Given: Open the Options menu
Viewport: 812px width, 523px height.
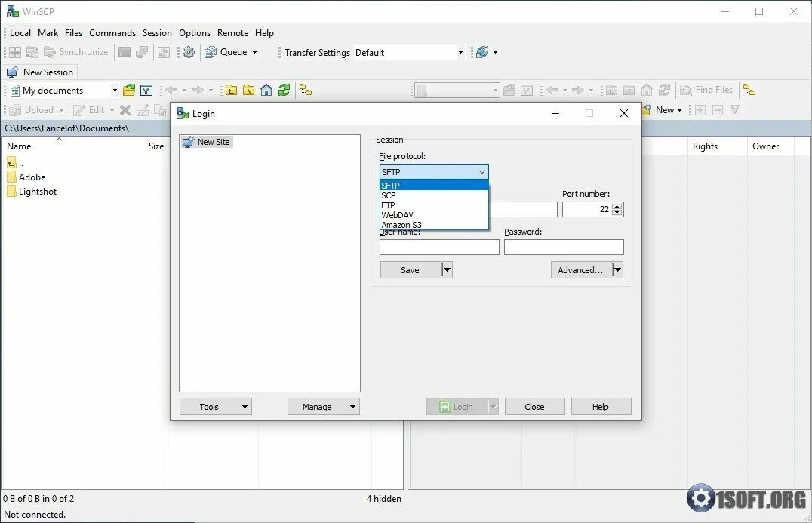Looking at the screenshot, I should pyautogui.click(x=195, y=33).
